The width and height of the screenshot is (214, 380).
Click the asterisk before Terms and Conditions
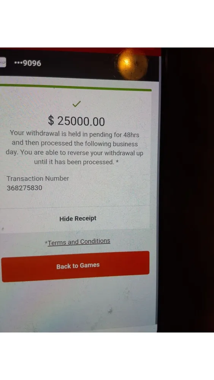pos(46,242)
